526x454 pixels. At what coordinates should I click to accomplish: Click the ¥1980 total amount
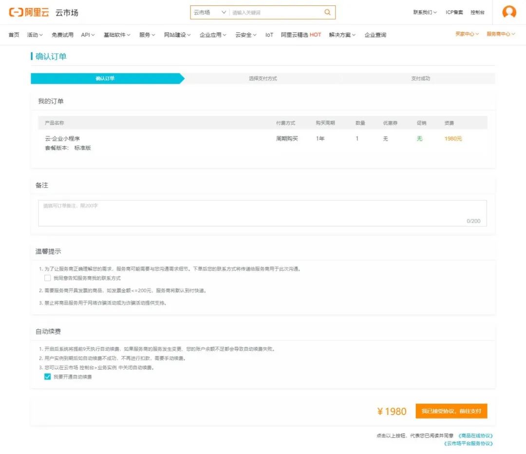point(392,412)
